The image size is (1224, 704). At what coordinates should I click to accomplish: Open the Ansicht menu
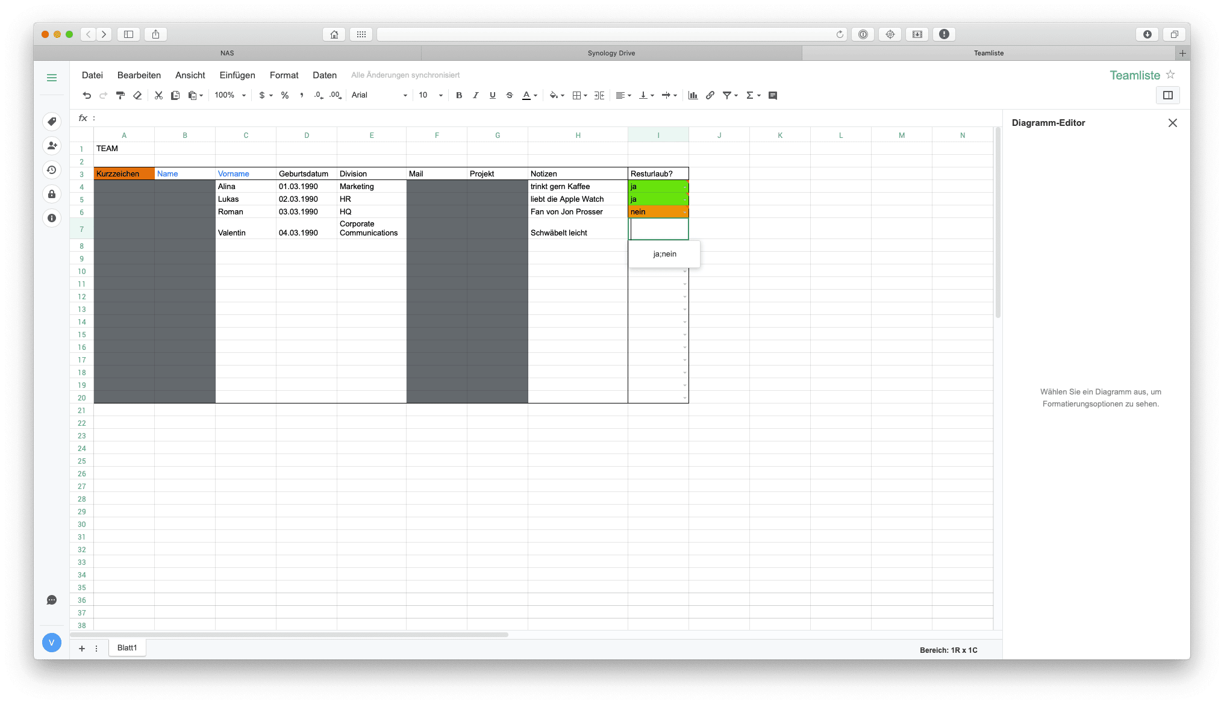click(190, 75)
